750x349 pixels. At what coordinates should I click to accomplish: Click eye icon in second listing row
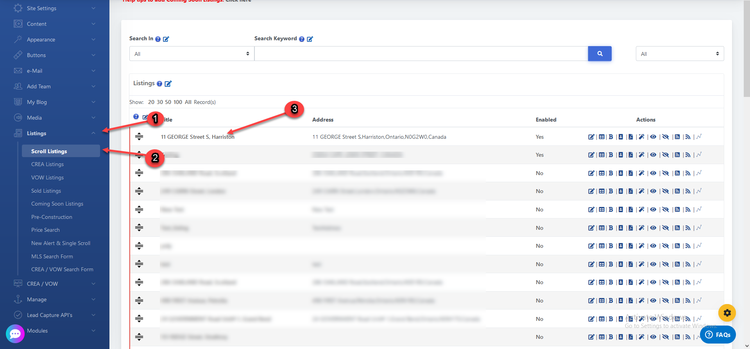click(653, 155)
